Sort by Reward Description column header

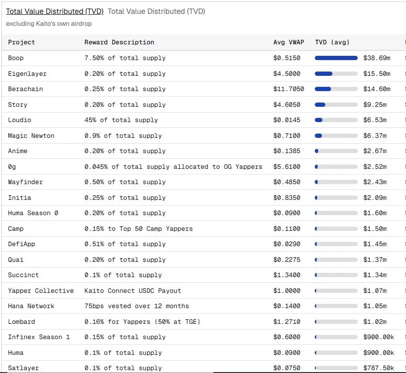[119, 42]
